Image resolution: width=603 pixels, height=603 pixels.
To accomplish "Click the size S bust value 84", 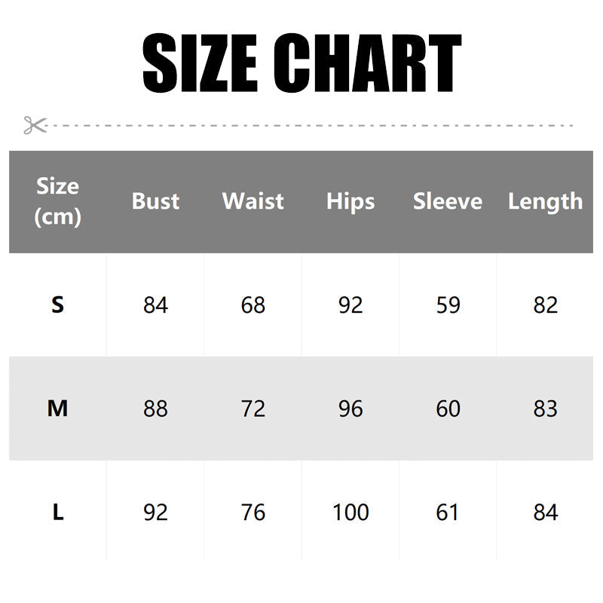I will tap(155, 305).
